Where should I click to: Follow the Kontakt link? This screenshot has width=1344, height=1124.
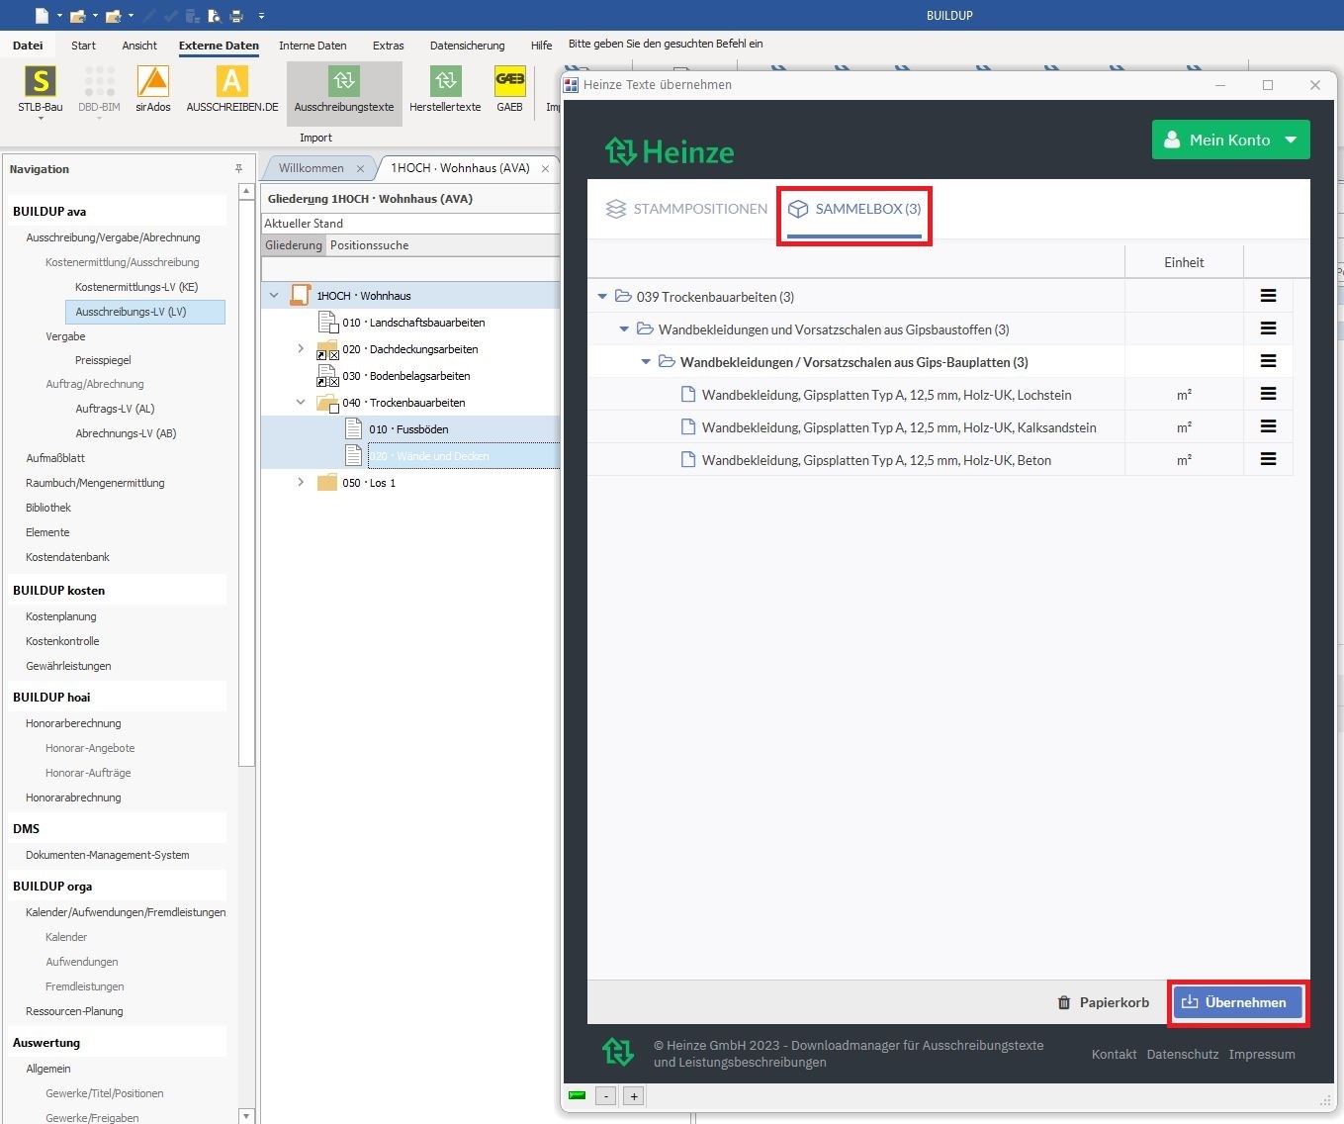(x=1114, y=1054)
